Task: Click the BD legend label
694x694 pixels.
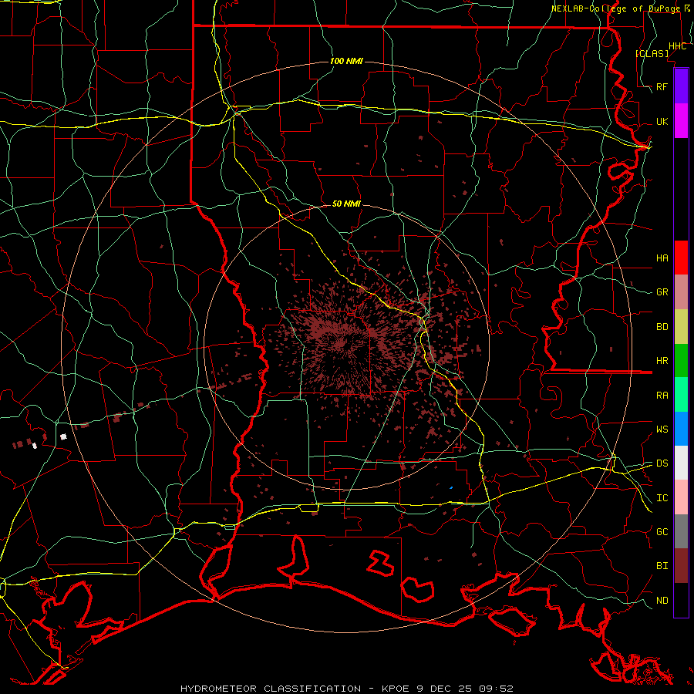Action: 662,327
